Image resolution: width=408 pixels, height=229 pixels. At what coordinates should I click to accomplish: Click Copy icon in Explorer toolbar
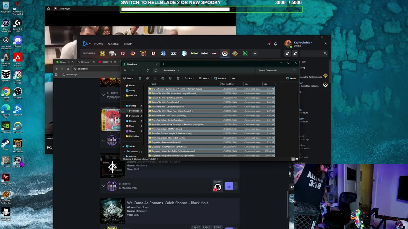tap(147, 78)
